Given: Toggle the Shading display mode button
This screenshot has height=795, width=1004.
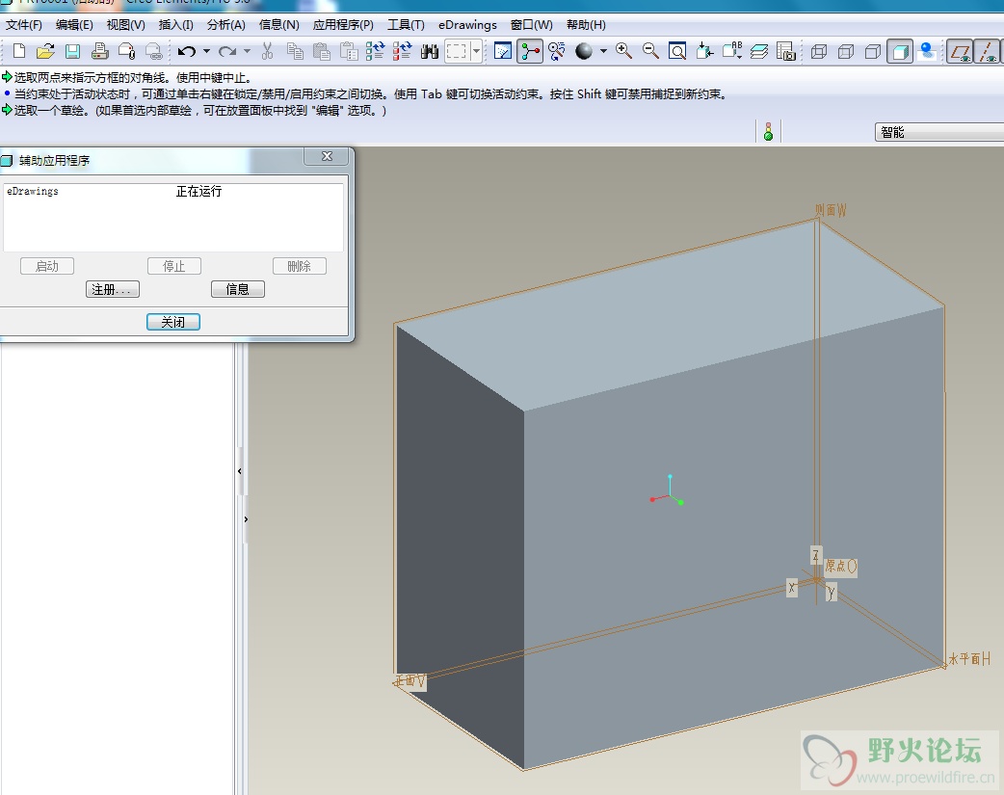Looking at the screenshot, I should coord(900,51).
